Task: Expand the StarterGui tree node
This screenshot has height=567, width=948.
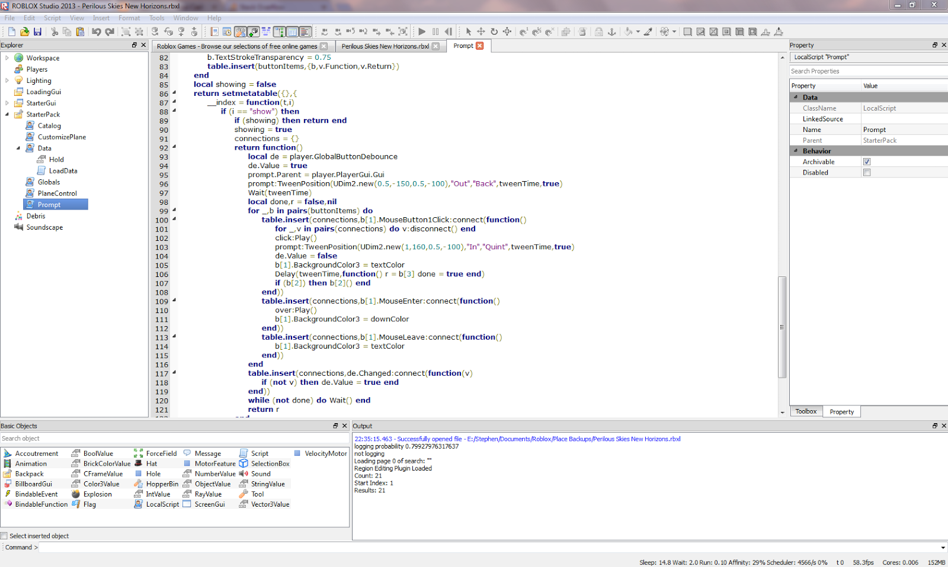Action: pyautogui.click(x=7, y=103)
